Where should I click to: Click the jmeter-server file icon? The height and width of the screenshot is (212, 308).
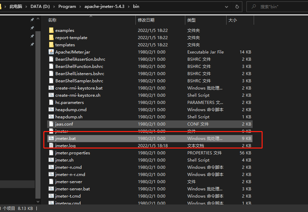click(51, 181)
